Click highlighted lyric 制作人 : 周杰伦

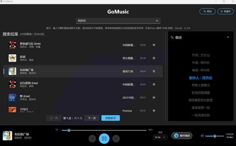coord(201,78)
